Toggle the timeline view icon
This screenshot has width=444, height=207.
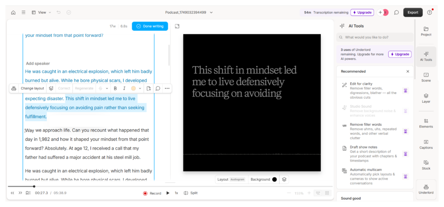[x=318, y=193]
